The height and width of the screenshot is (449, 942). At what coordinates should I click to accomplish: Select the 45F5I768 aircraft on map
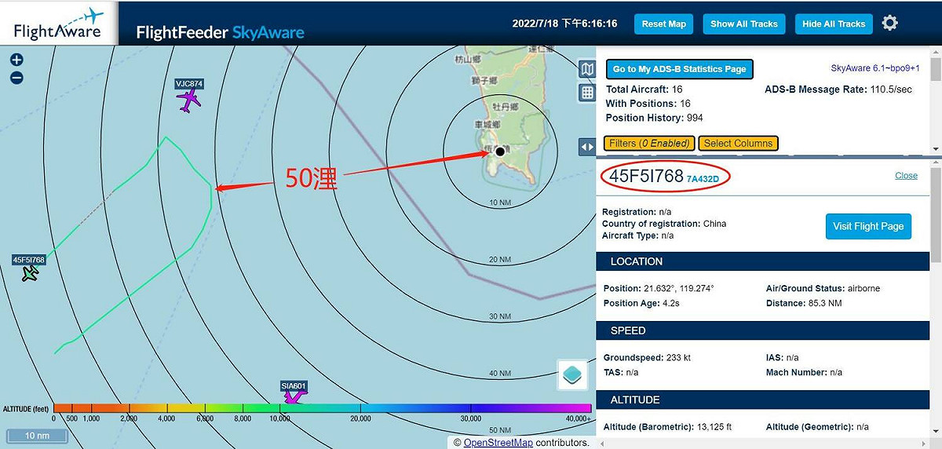click(x=30, y=273)
